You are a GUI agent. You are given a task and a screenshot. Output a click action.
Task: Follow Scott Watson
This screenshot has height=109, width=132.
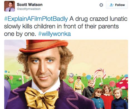(x=117, y=5)
